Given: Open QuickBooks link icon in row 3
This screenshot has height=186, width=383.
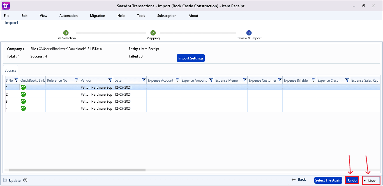Looking at the screenshot, I should pyautogui.click(x=24, y=101).
